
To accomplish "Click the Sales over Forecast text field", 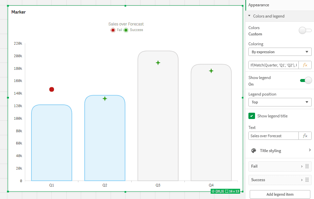I will [274, 136].
